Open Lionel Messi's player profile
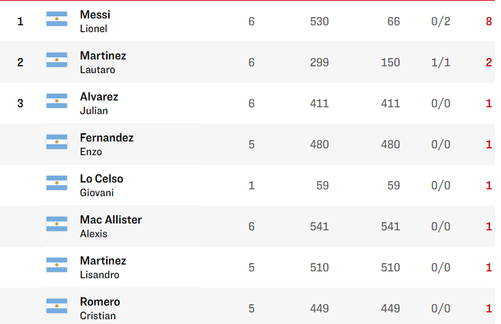Image resolution: width=501 pixels, height=324 pixels. pos(95,21)
